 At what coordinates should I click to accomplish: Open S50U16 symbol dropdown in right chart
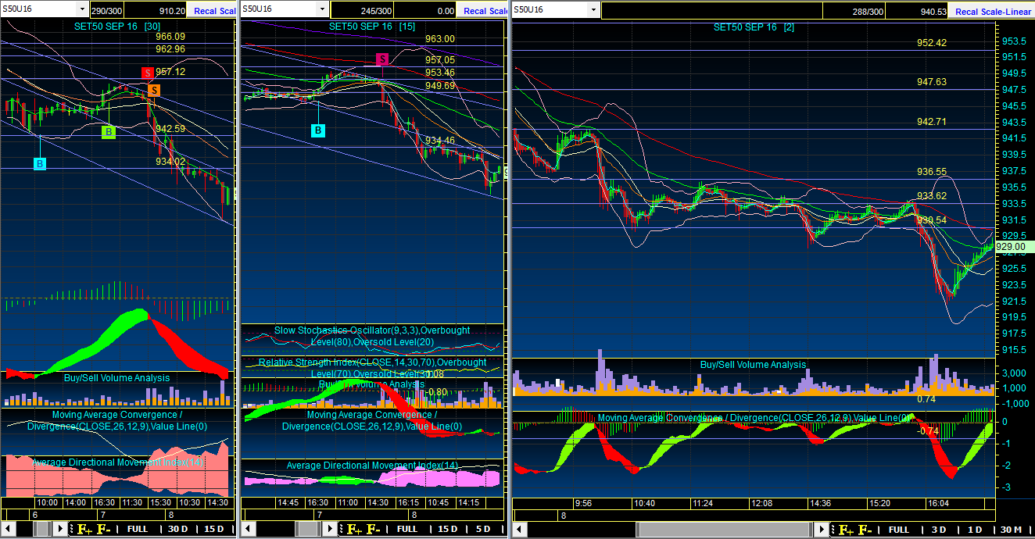[x=594, y=10]
